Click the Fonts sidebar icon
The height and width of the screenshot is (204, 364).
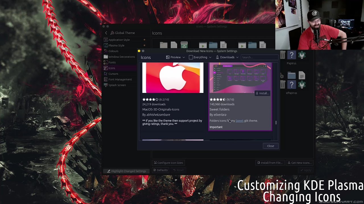(x=106, y=62)
